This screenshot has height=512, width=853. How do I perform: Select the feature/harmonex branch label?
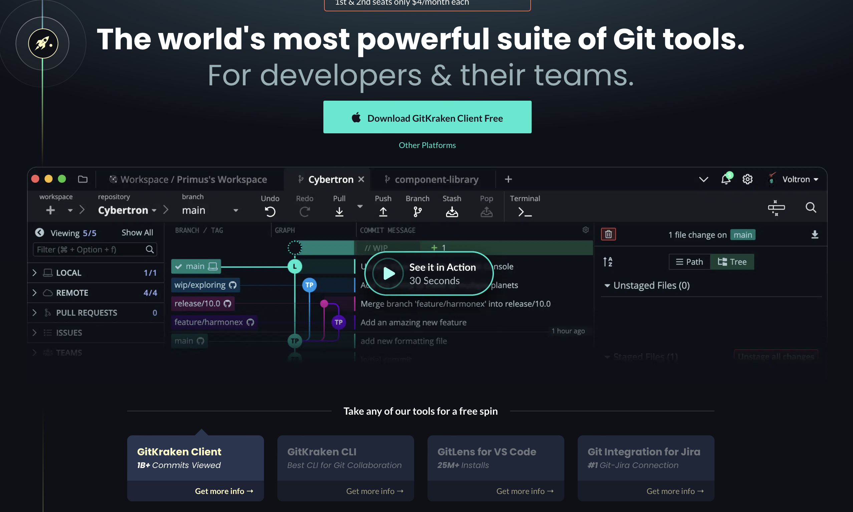214,322
